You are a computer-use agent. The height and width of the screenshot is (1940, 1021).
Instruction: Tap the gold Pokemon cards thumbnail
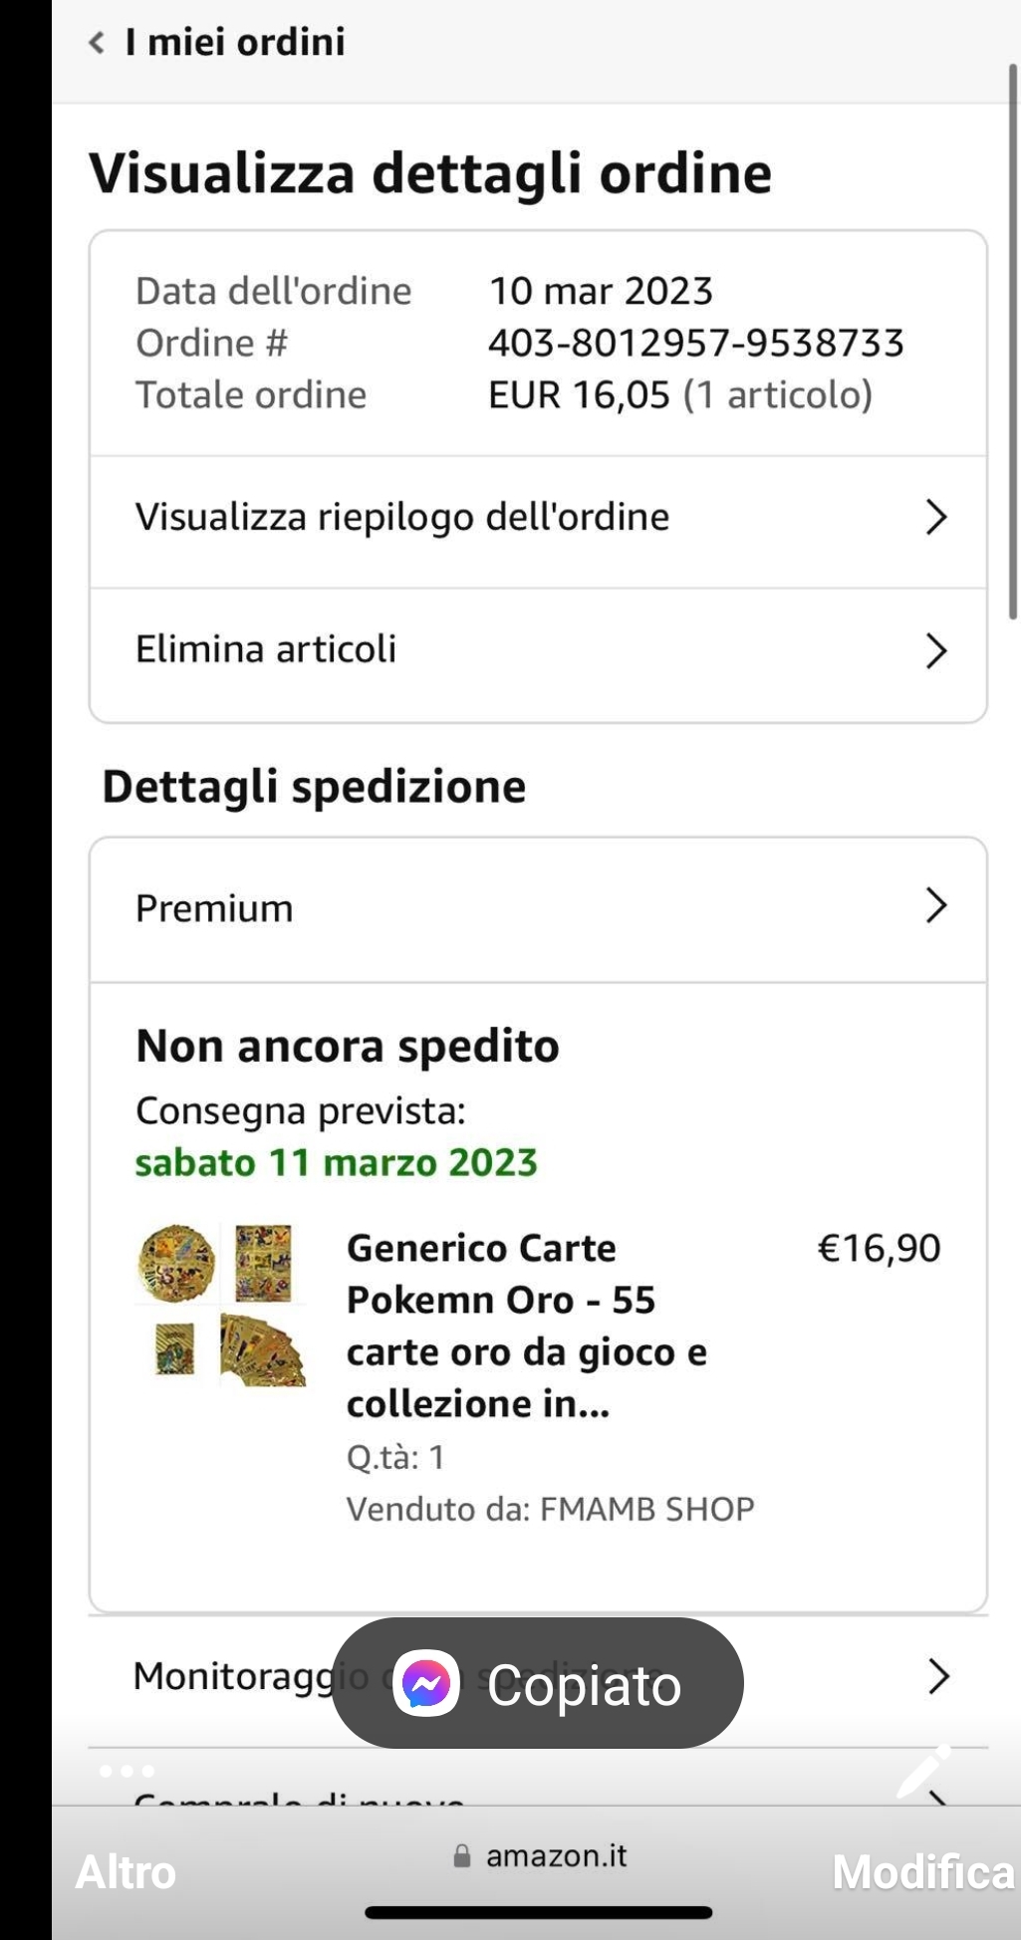coord(221,1305)
